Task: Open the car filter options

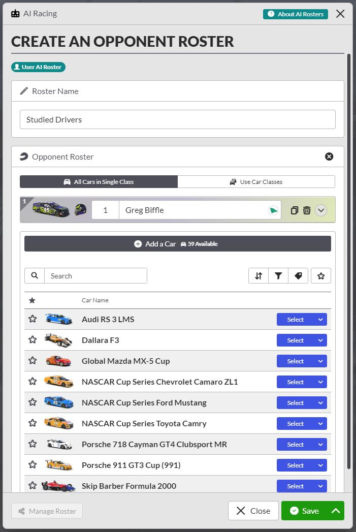Action: coord(278,276)
